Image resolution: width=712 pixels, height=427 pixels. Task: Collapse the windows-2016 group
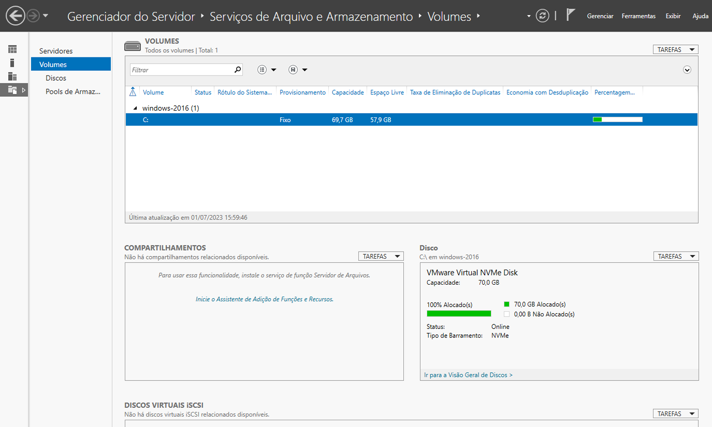point(136,108)
